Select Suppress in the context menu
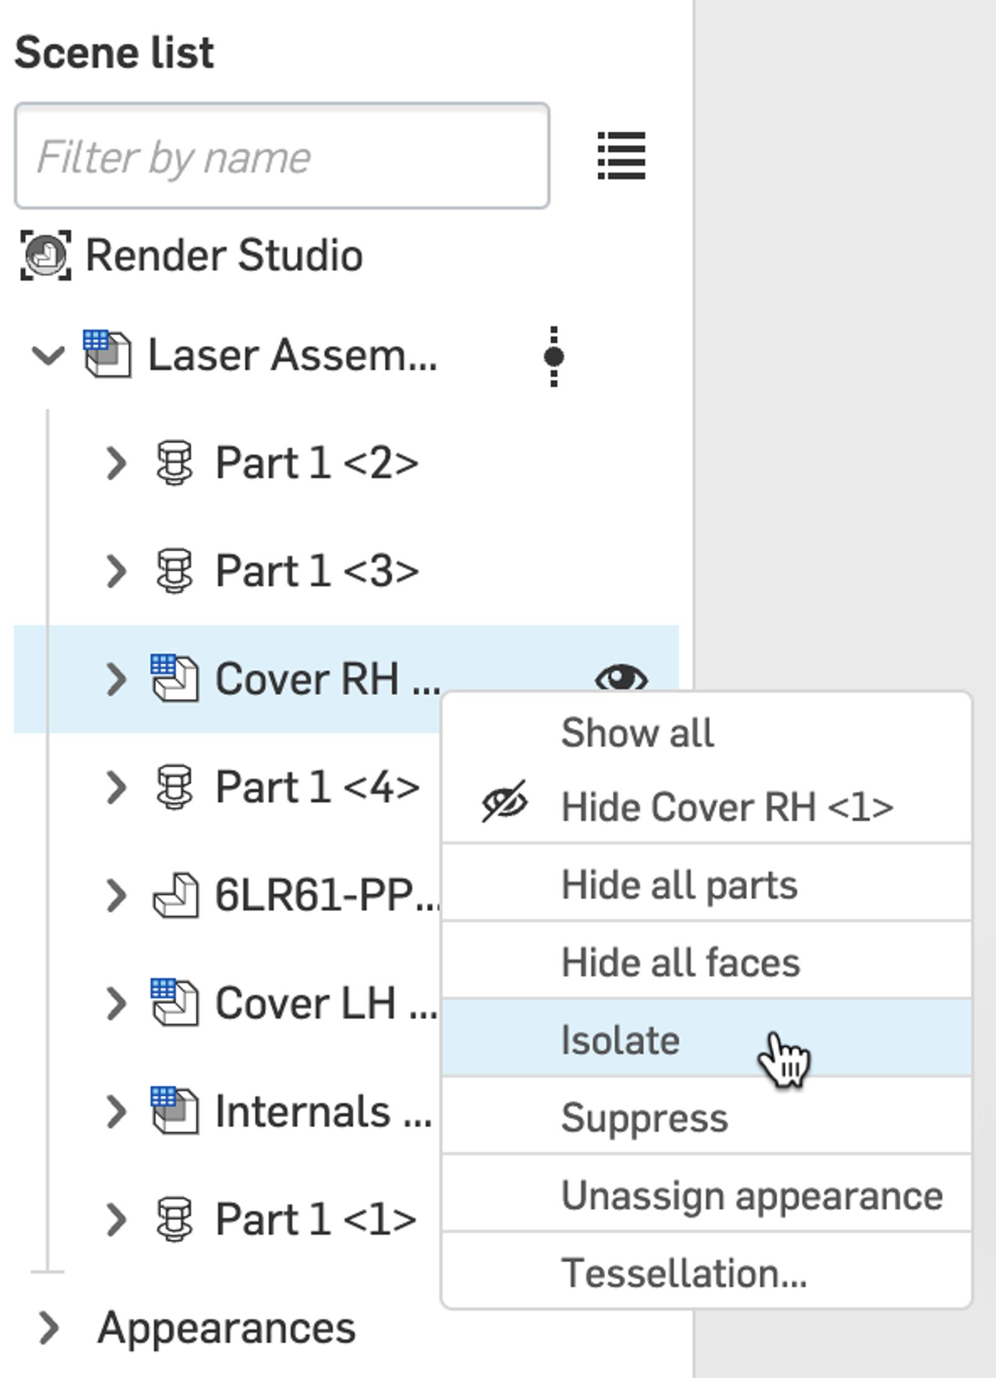The width and height of the screenshot is (996, 1378). [644, 1118]
